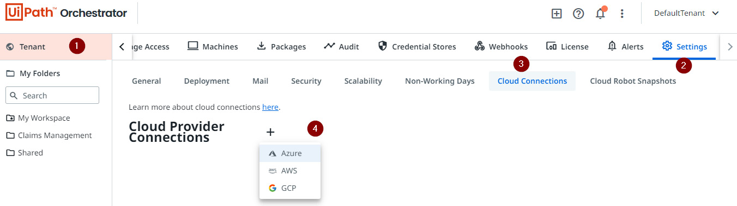
Task: Choose GCP from the provider menu
Action: coord(290,188)
